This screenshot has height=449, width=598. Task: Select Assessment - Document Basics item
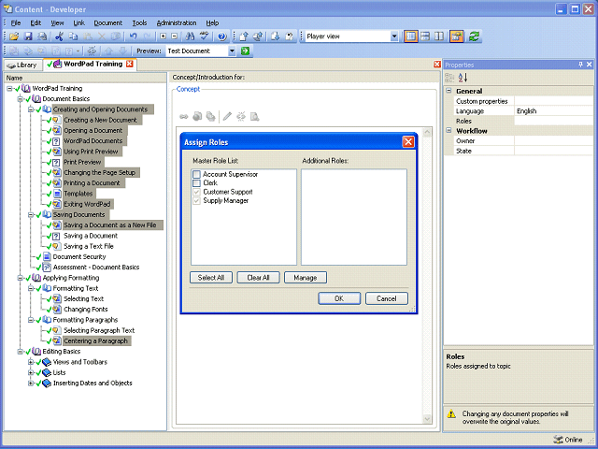coord(96,268)
